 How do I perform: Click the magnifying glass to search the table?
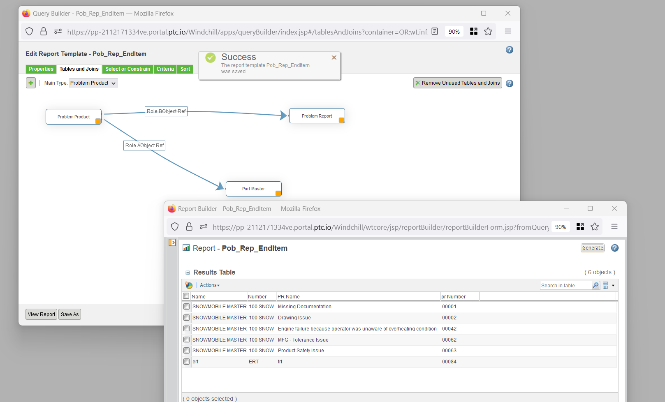[x=595, y=285]
